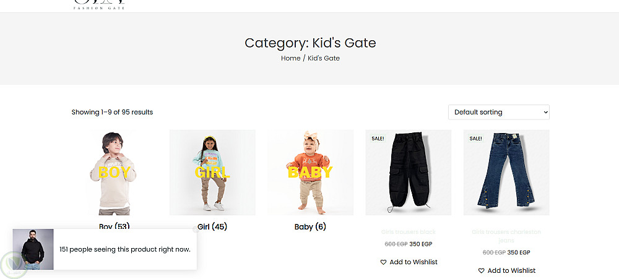Image resolution: width=619 pixels, height=279 pixels.
Task: Click the hoodie thumbnail in notification popup
Action: (x=33, y=249)
